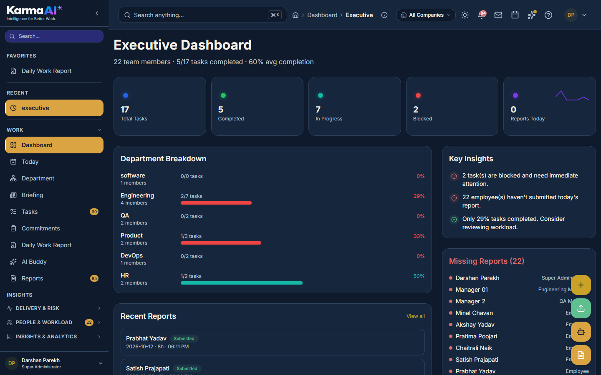Open the Reports menu item
The width and height of the screenshot is (601, 375).
54,278
